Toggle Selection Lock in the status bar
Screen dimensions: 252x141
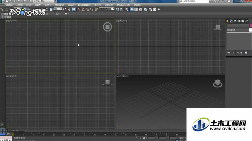coord(140,138)
